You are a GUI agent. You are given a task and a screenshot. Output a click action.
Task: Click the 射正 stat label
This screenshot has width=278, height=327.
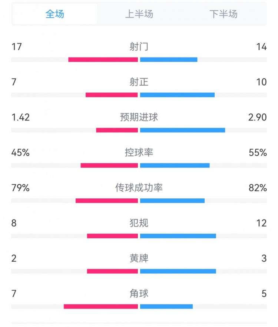pos(139,82)
